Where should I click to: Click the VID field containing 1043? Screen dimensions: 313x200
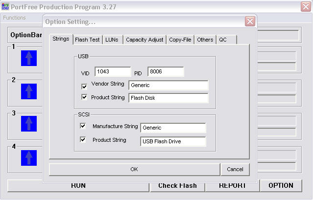coord(113,71)
